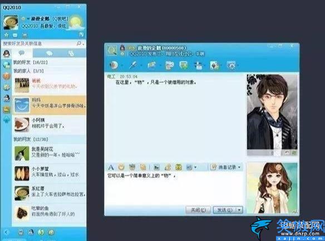Click the send picture icon above input
325x241 pixels.
[x=156, y=167]
